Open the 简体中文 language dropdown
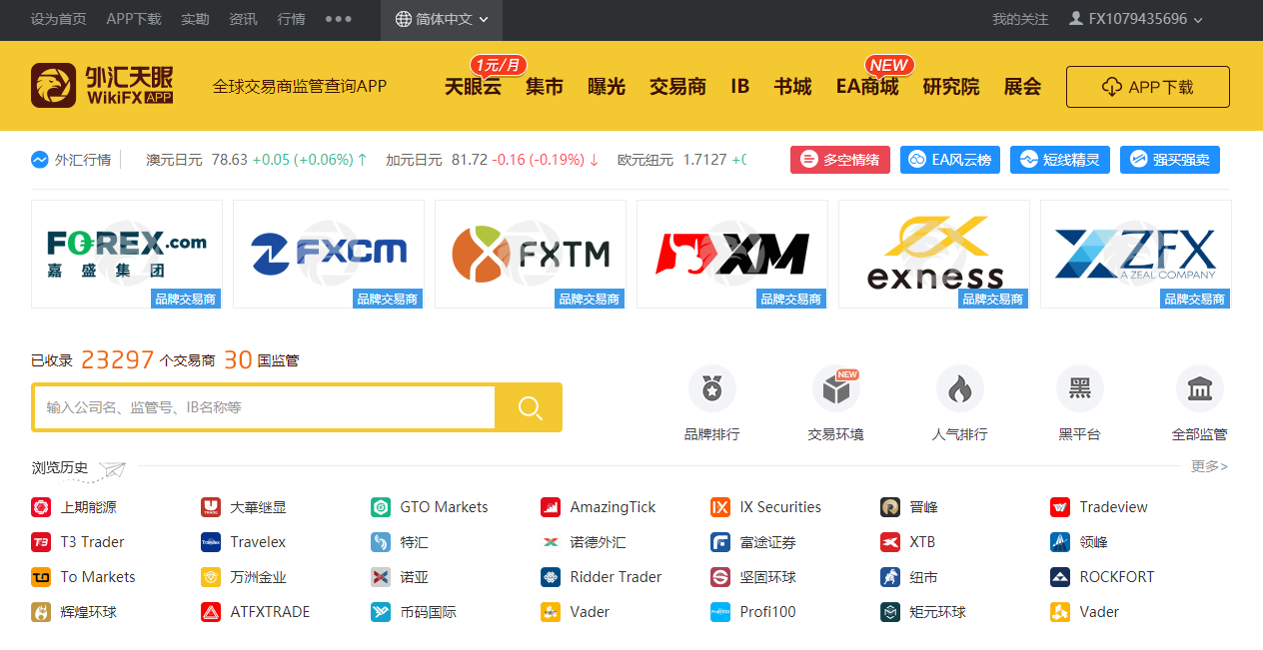 tap(442, 19)
